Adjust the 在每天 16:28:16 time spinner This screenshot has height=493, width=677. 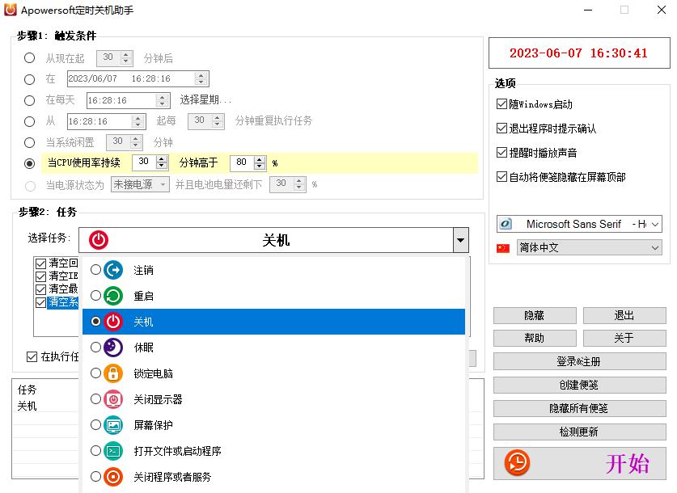tap(162, 100)
